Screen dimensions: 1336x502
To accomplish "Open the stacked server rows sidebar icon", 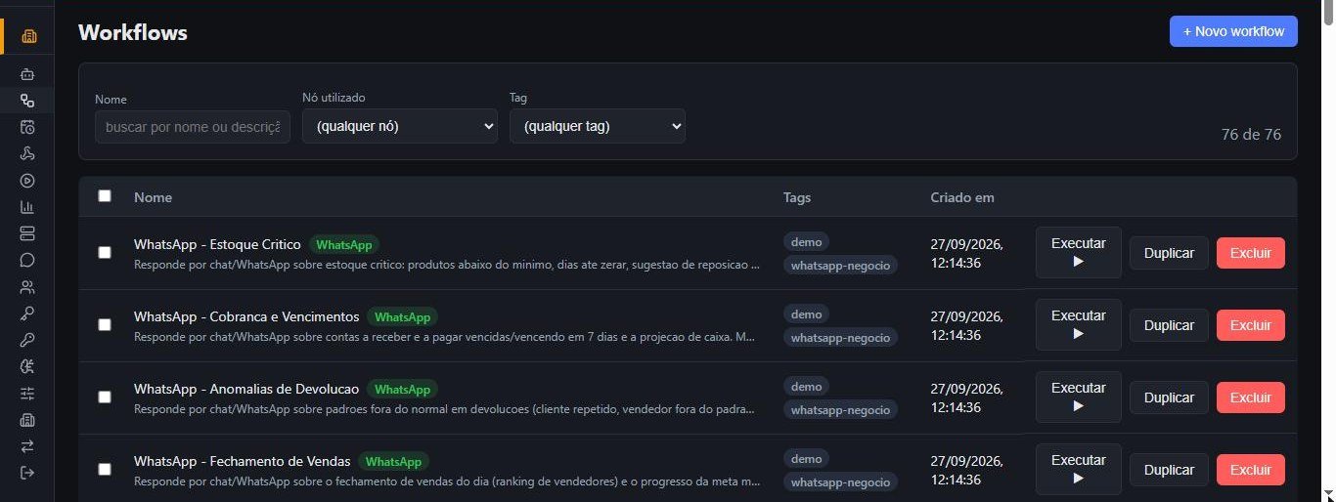I will pos(27,233).
